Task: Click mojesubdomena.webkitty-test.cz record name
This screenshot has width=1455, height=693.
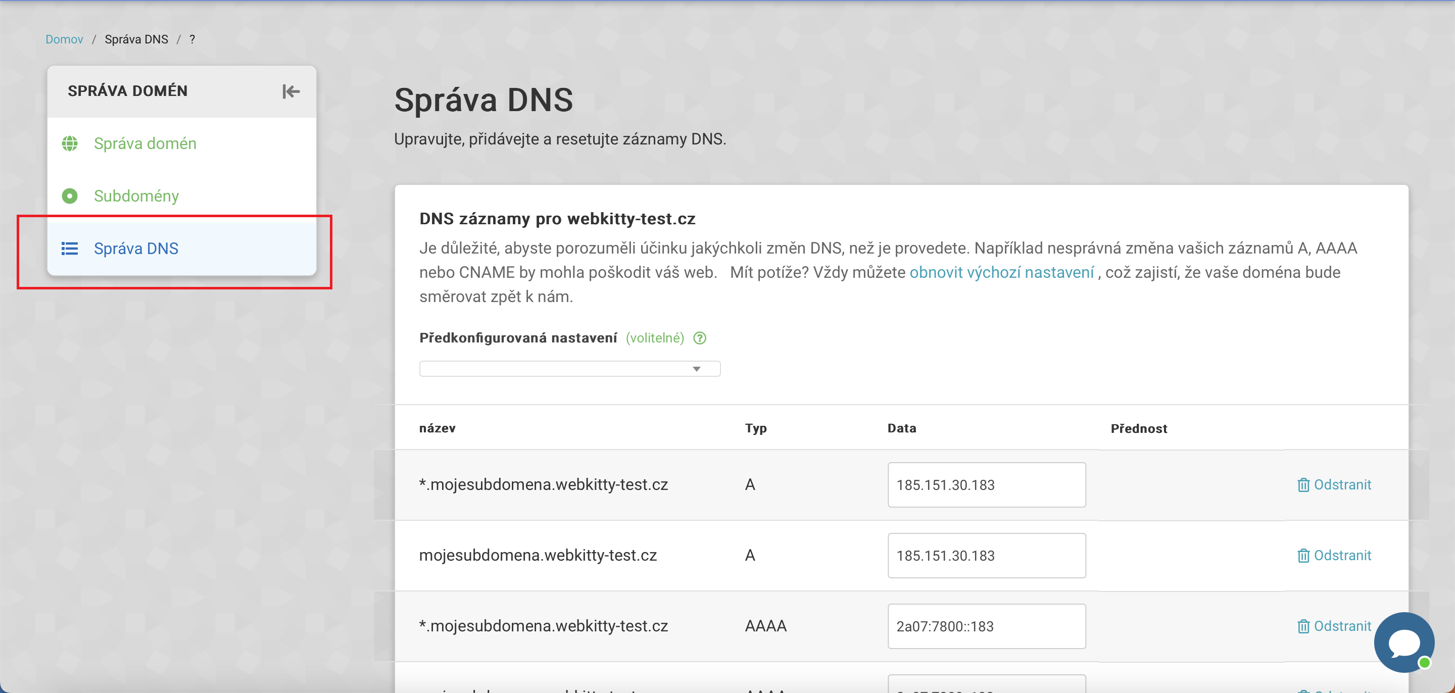Action: (x=538, y=555)
